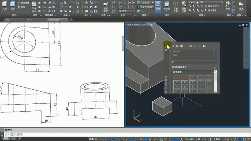
Task: Select history entry 50/2 in calculator
Action: (x=175, y=55)
